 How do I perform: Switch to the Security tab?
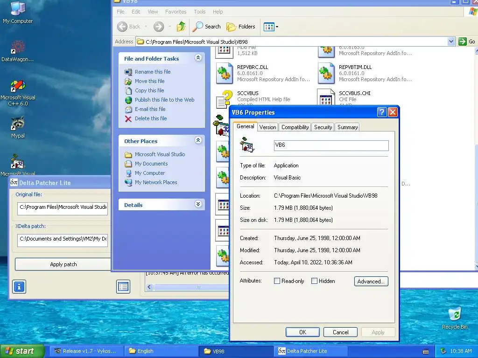point(323,127)
